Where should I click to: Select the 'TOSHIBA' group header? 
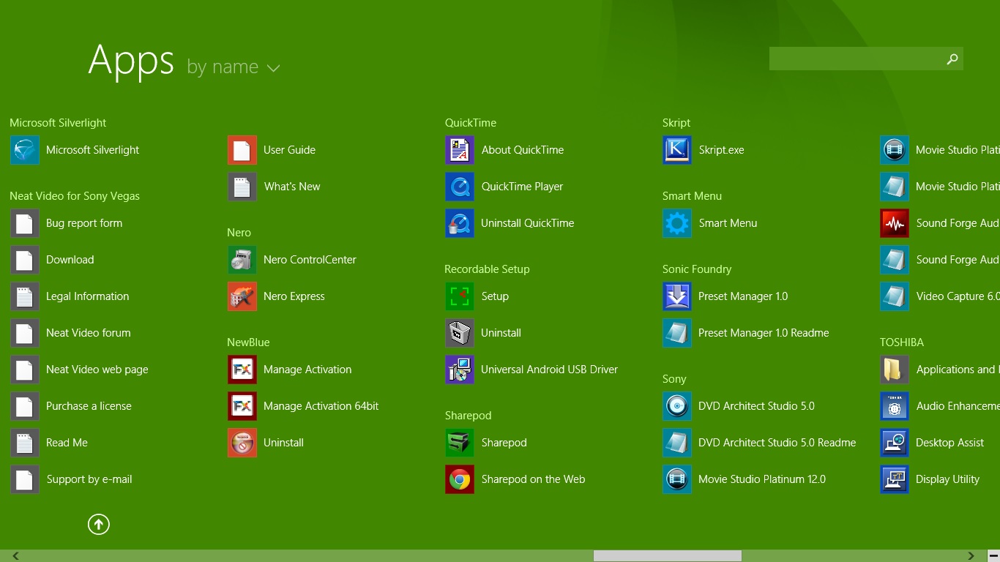(902, 342)
